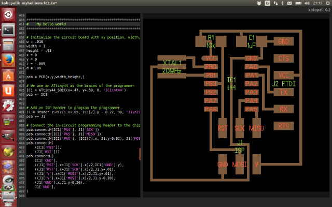Open the chip-shaped circuit app icon
Screen dimensions: 332x207
point(8,167)
